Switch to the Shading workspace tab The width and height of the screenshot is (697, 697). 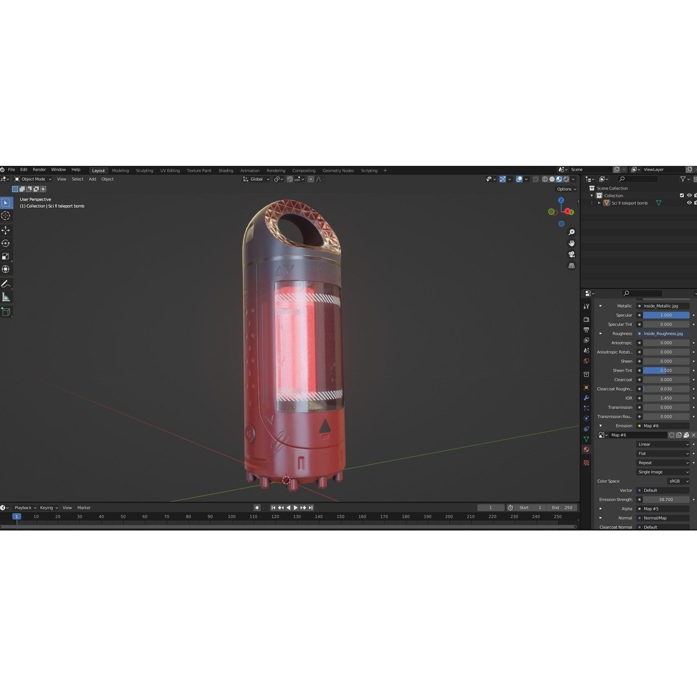click(225, 170)
